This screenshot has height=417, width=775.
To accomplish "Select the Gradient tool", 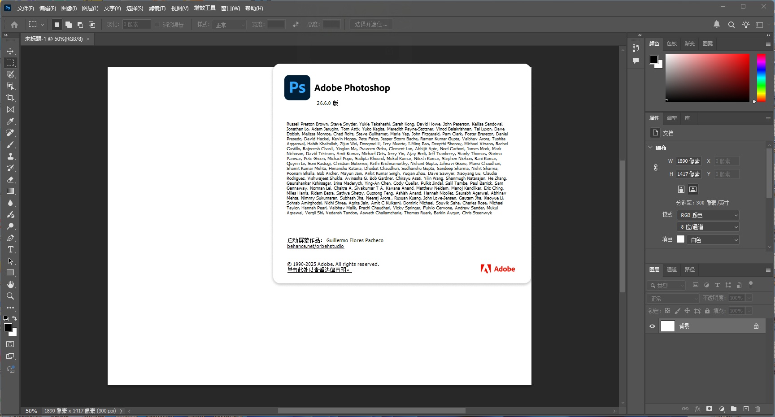I will click(x=10, y=191).
